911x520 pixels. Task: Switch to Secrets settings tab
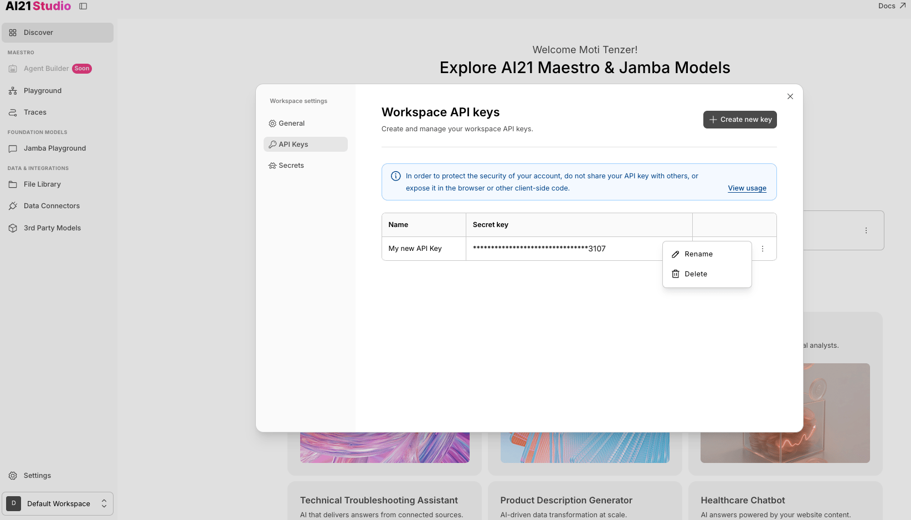pyautogui.click(x=306, y=166)
